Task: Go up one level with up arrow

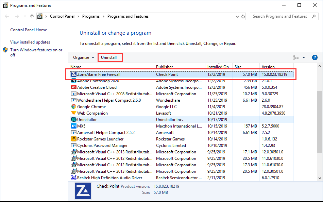Action: (x=32, y=16)
